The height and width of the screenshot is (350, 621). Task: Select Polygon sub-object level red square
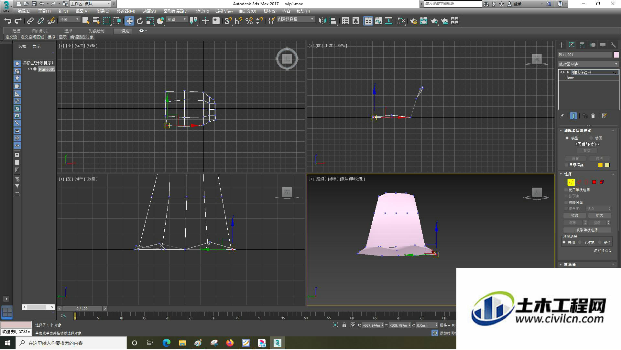(x=594, y=182)
